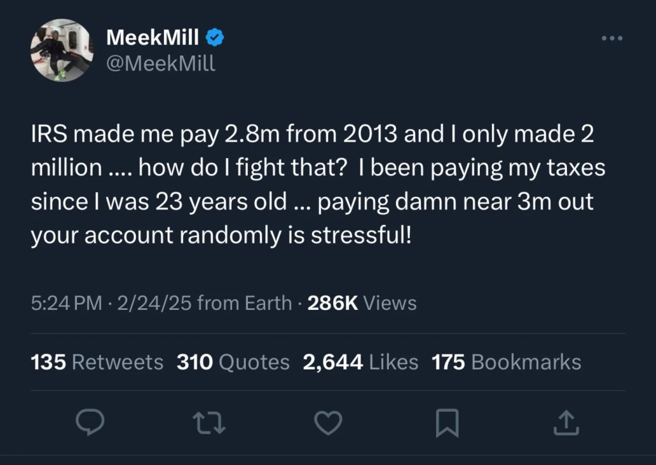Click the 5:24 PM timestamp
The height and width of the screenshot is (465, 656).
(x=66, y=303)
